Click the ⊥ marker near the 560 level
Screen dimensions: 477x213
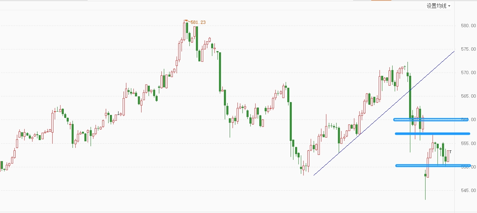[119, 113]
